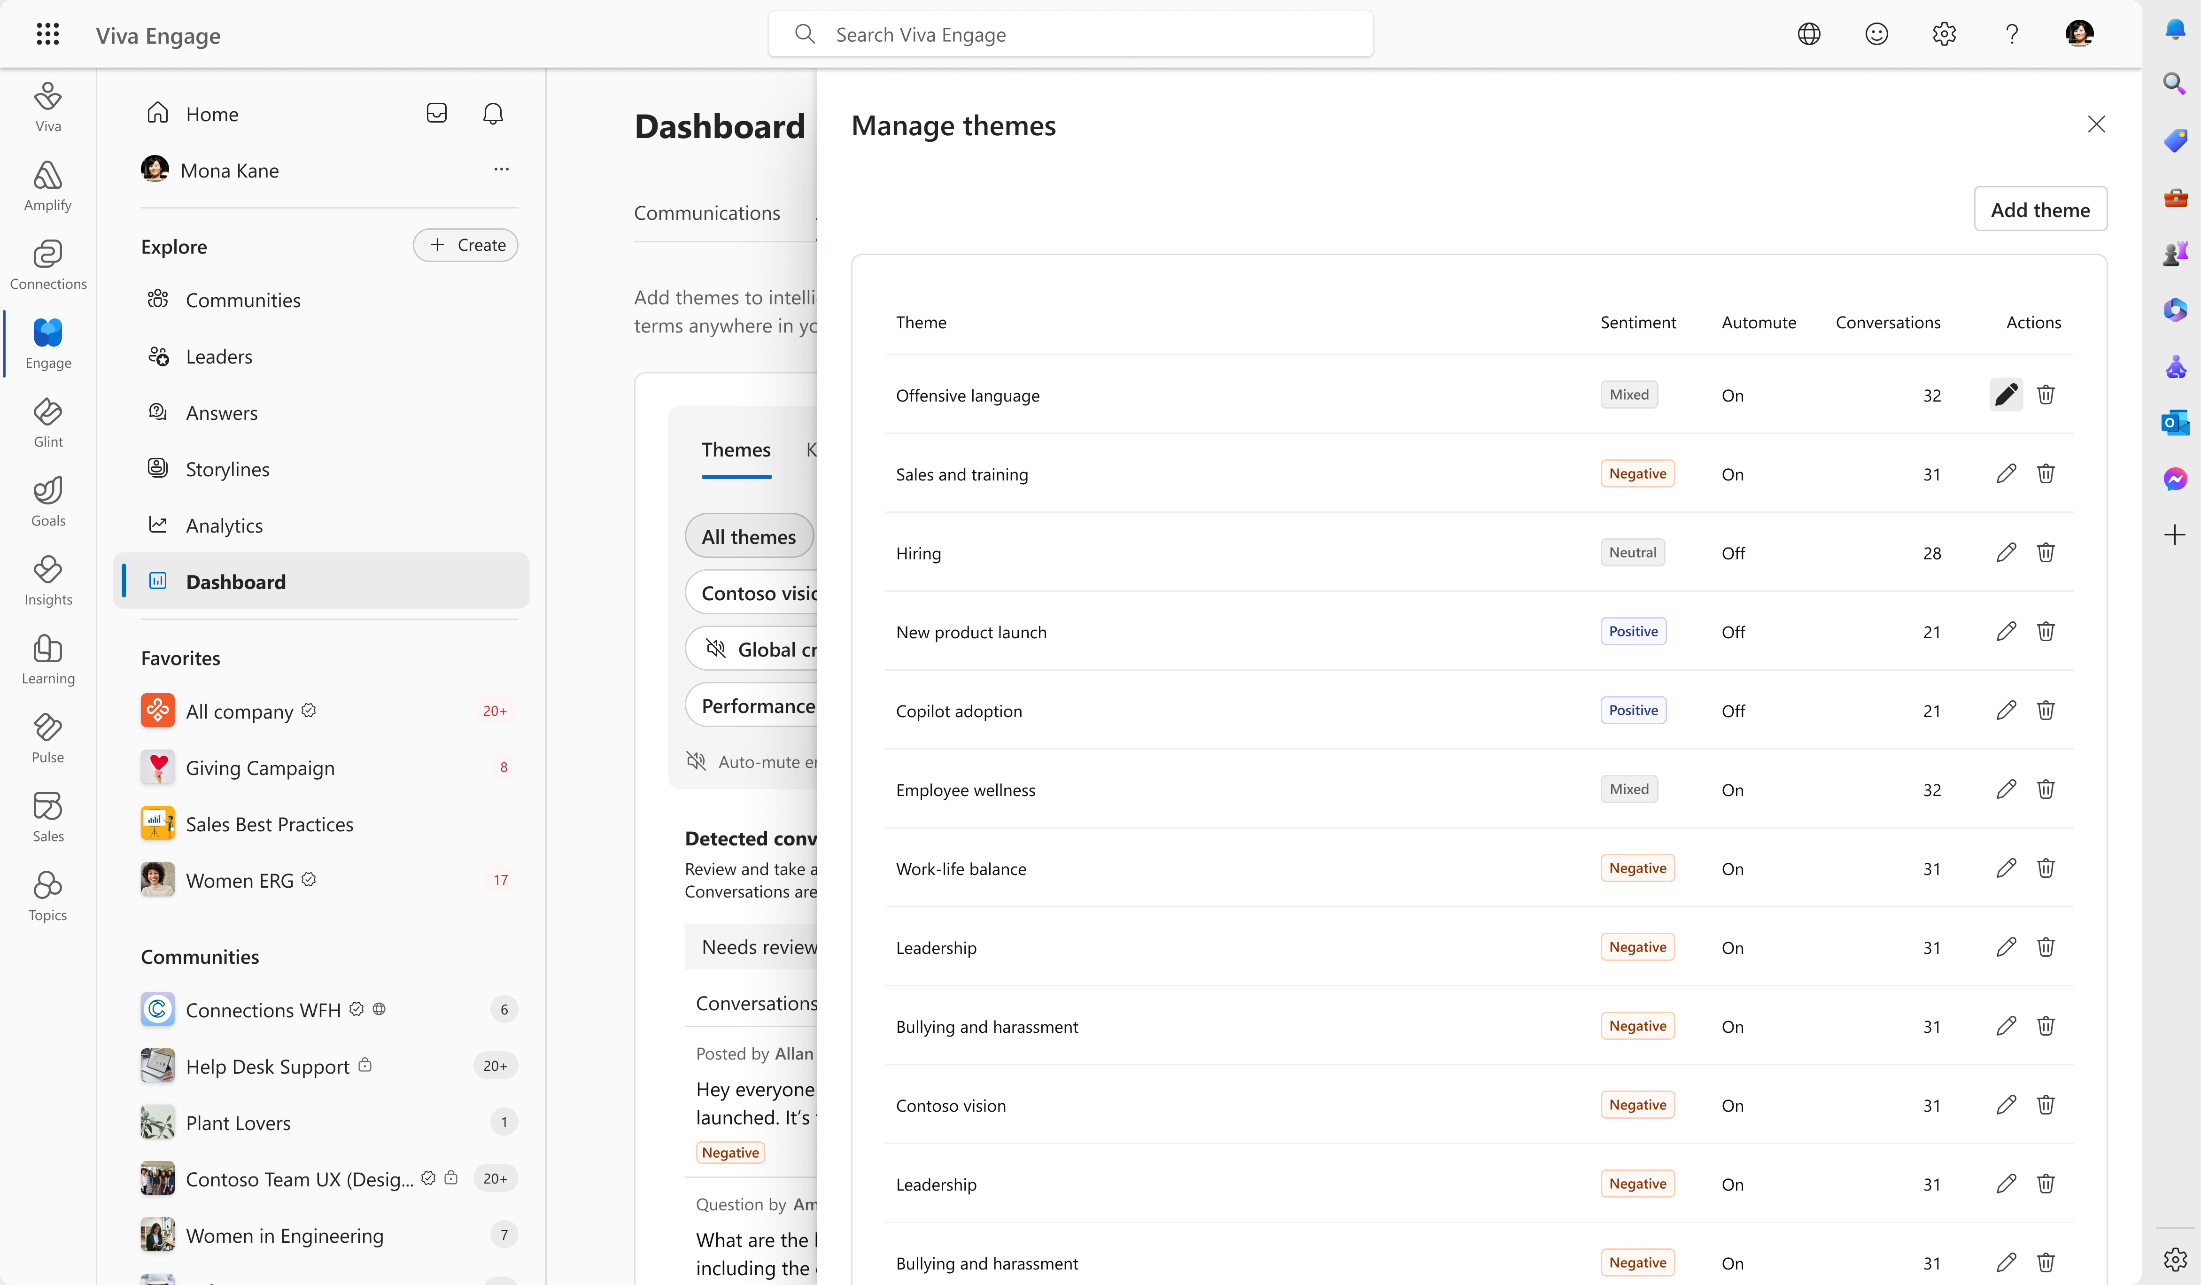The height and width of the screenshot is (1285, 2201).
Task: Delete the Employee wellness theme
Action: pos(2046,789)
